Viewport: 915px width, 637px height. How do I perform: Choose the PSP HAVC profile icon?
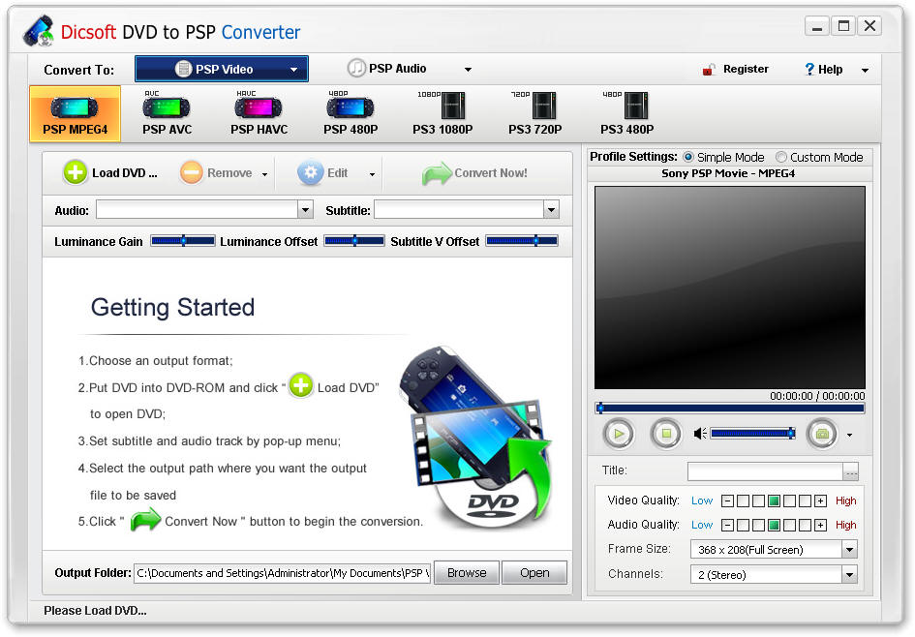coord(259,114)
